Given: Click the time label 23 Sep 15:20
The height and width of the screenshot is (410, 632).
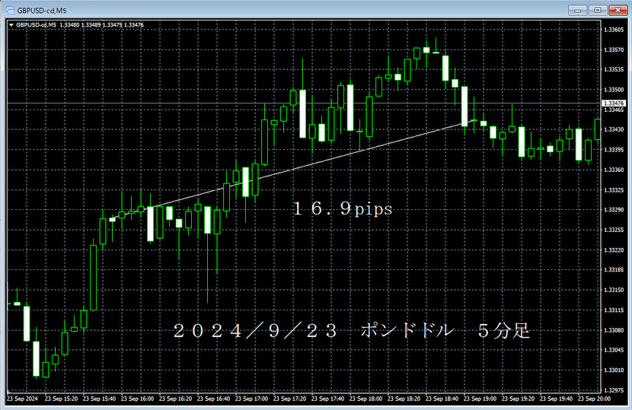Looking at the screenshot, I should pos(61,399).
